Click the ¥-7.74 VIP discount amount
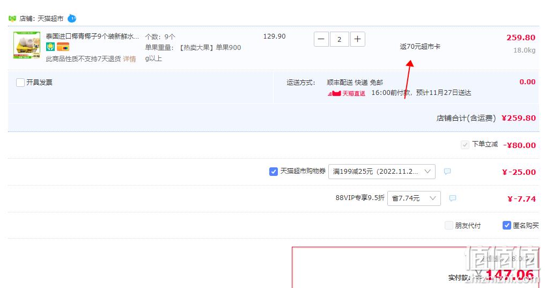Screen dimensions: 545x288 click(521, 199)
